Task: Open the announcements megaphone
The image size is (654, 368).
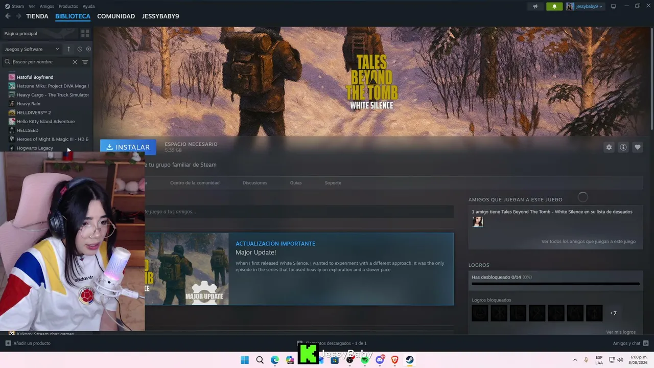Action: [535, 6]
